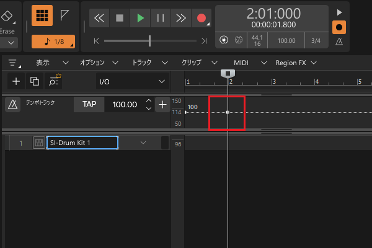Click the Stop transport button

[x=120, y=18]
